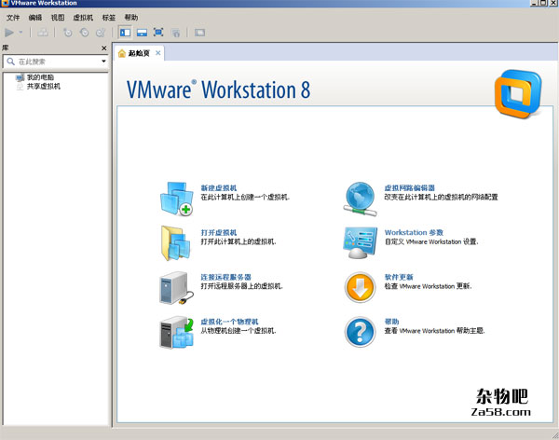The height and width of the screenshot is (440, 559).
Task: Click the magnifier icon in search box
Action: (10, 62)
